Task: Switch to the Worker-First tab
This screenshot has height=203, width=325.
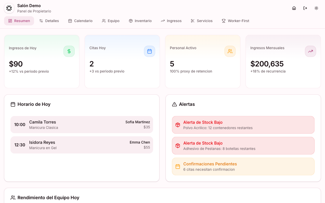Action: pos(235,21)
